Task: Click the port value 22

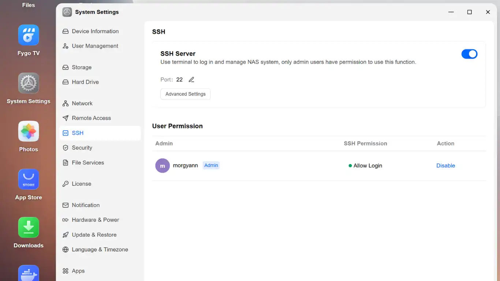Action: [179, 79]
